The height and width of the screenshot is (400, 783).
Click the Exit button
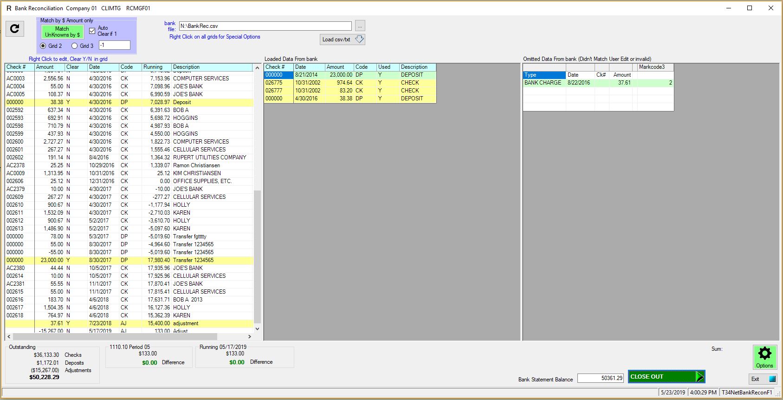[763, 379]
